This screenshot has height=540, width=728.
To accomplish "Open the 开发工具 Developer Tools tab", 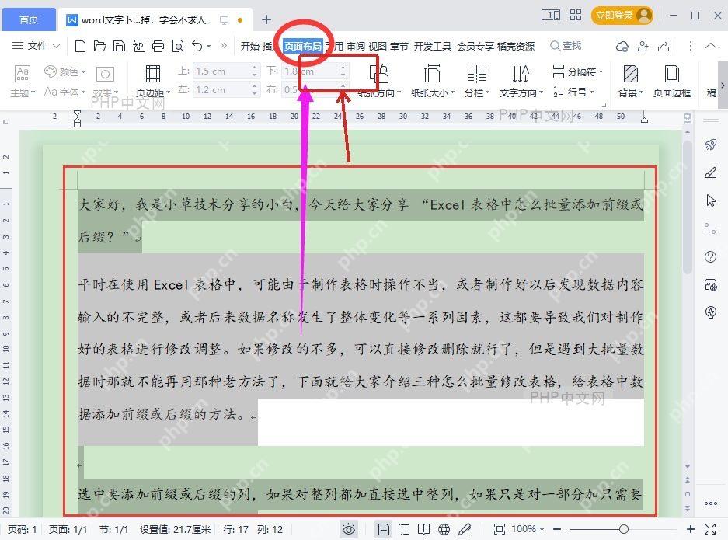I will [432, 46].
